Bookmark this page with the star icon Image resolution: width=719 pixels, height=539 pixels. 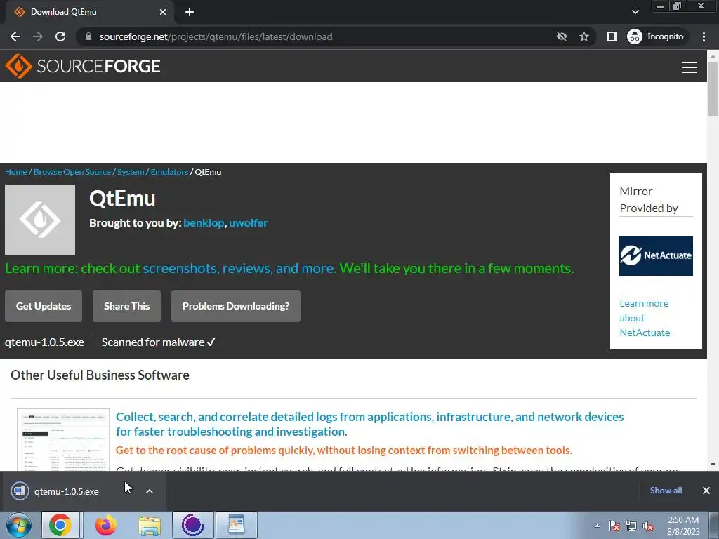point(583,36)
